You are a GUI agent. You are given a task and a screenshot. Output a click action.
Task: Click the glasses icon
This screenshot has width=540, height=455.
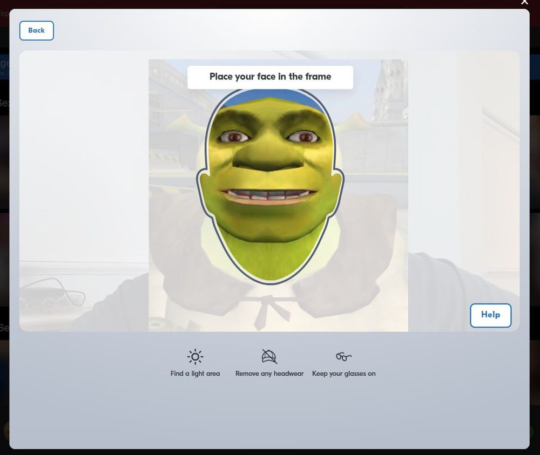pos(343,357)
